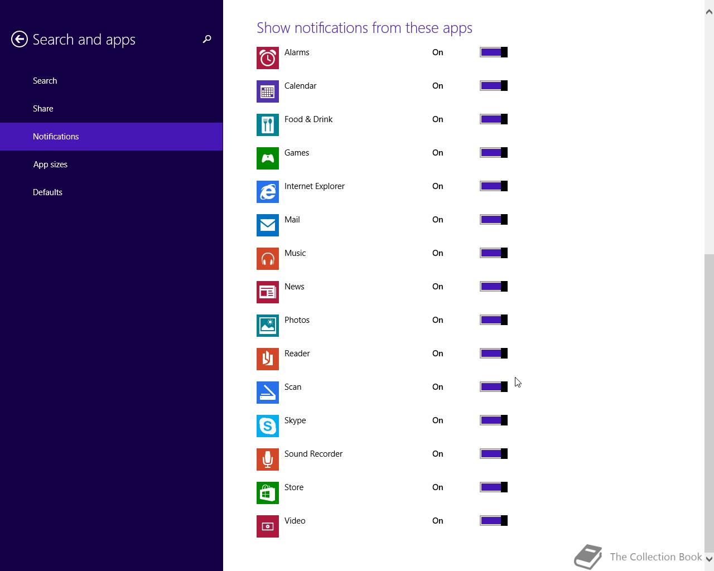Open the Search settings page
Image resolution: width=714 pixels, height=571 pixels.
112,81
